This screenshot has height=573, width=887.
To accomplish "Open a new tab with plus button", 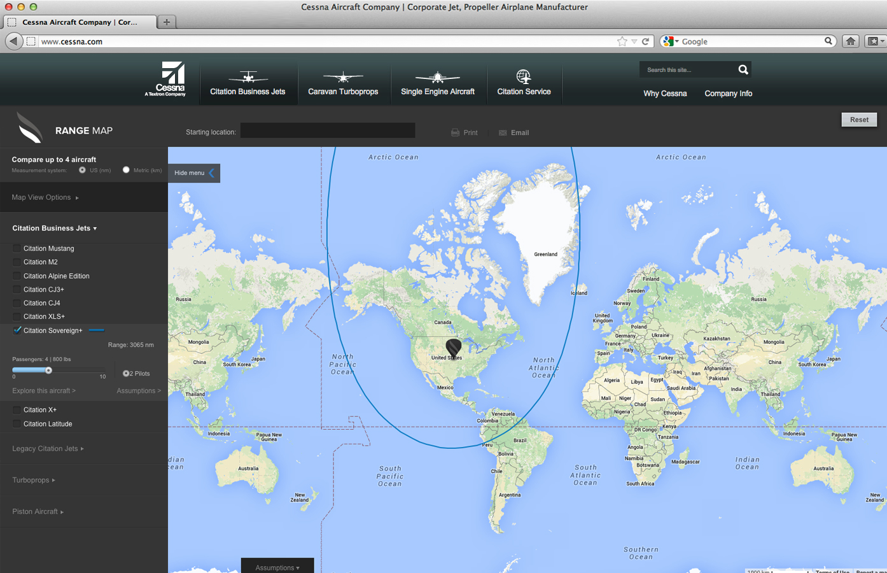I will [167, 22].
